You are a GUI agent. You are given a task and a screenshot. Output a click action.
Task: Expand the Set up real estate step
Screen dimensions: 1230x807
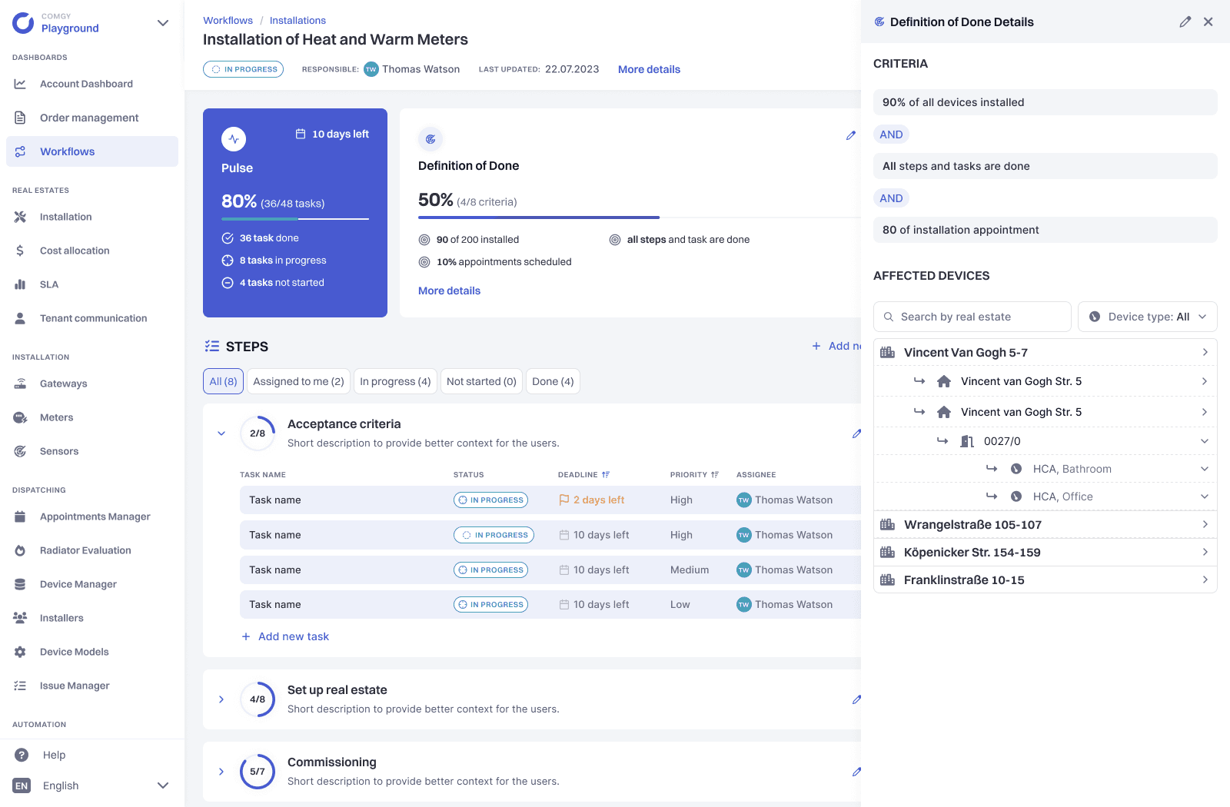point(221,699)
